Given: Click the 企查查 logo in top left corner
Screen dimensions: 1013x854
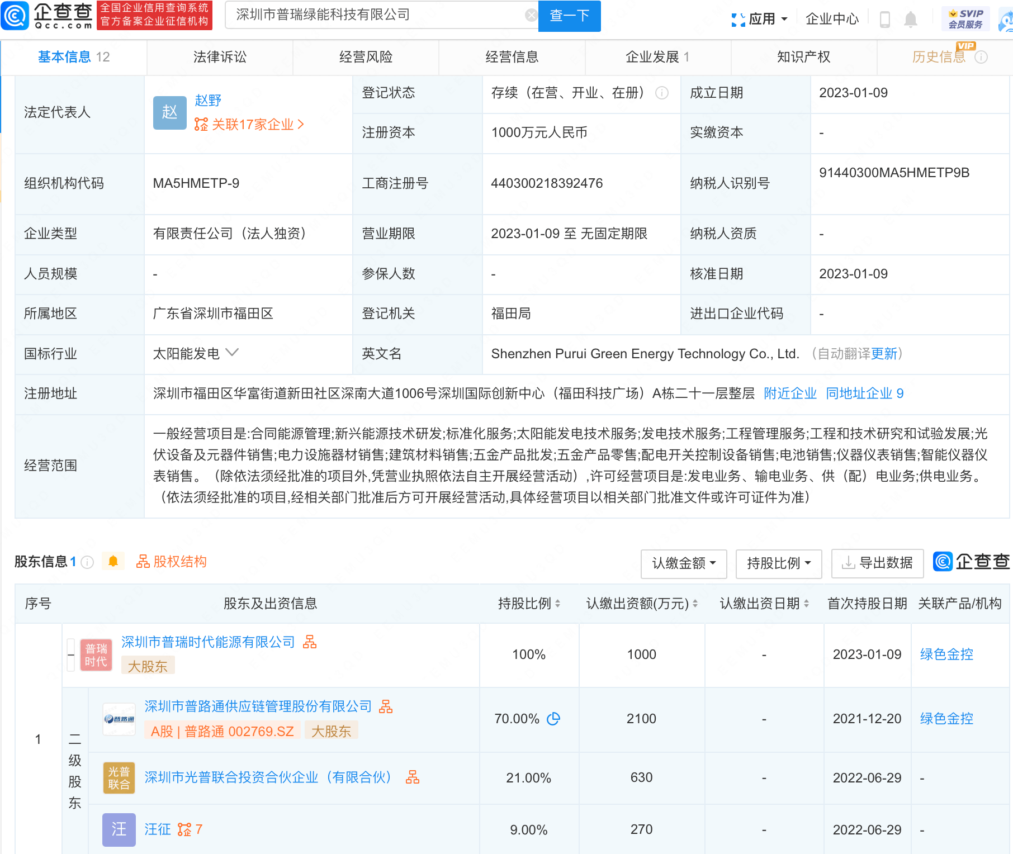Looking at the screenshot, I should point(48,17).
